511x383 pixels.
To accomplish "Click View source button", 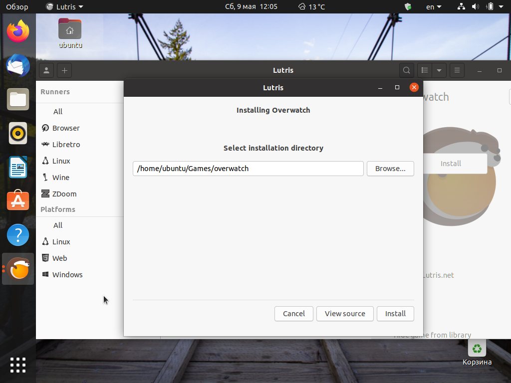I will pyautogui.click(x=345, y=314).
